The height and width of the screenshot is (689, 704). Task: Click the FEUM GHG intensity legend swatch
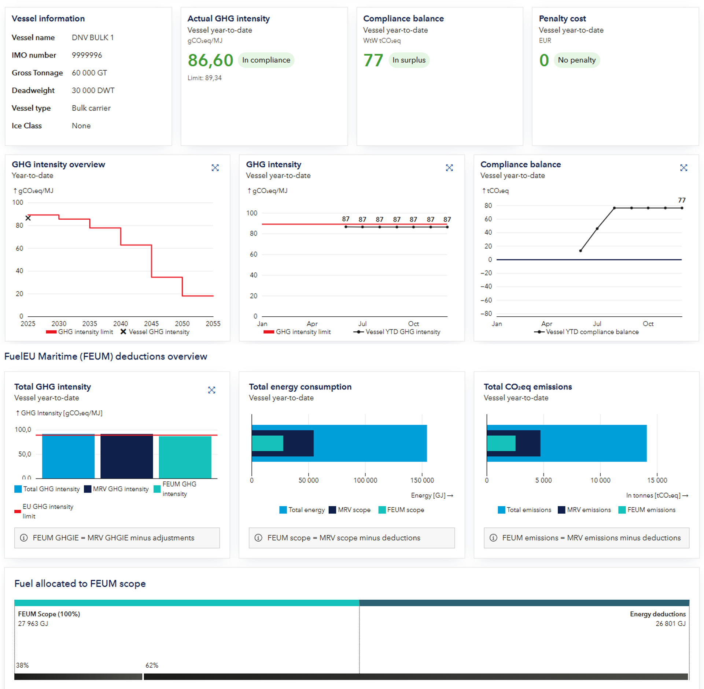click(157, 489)
